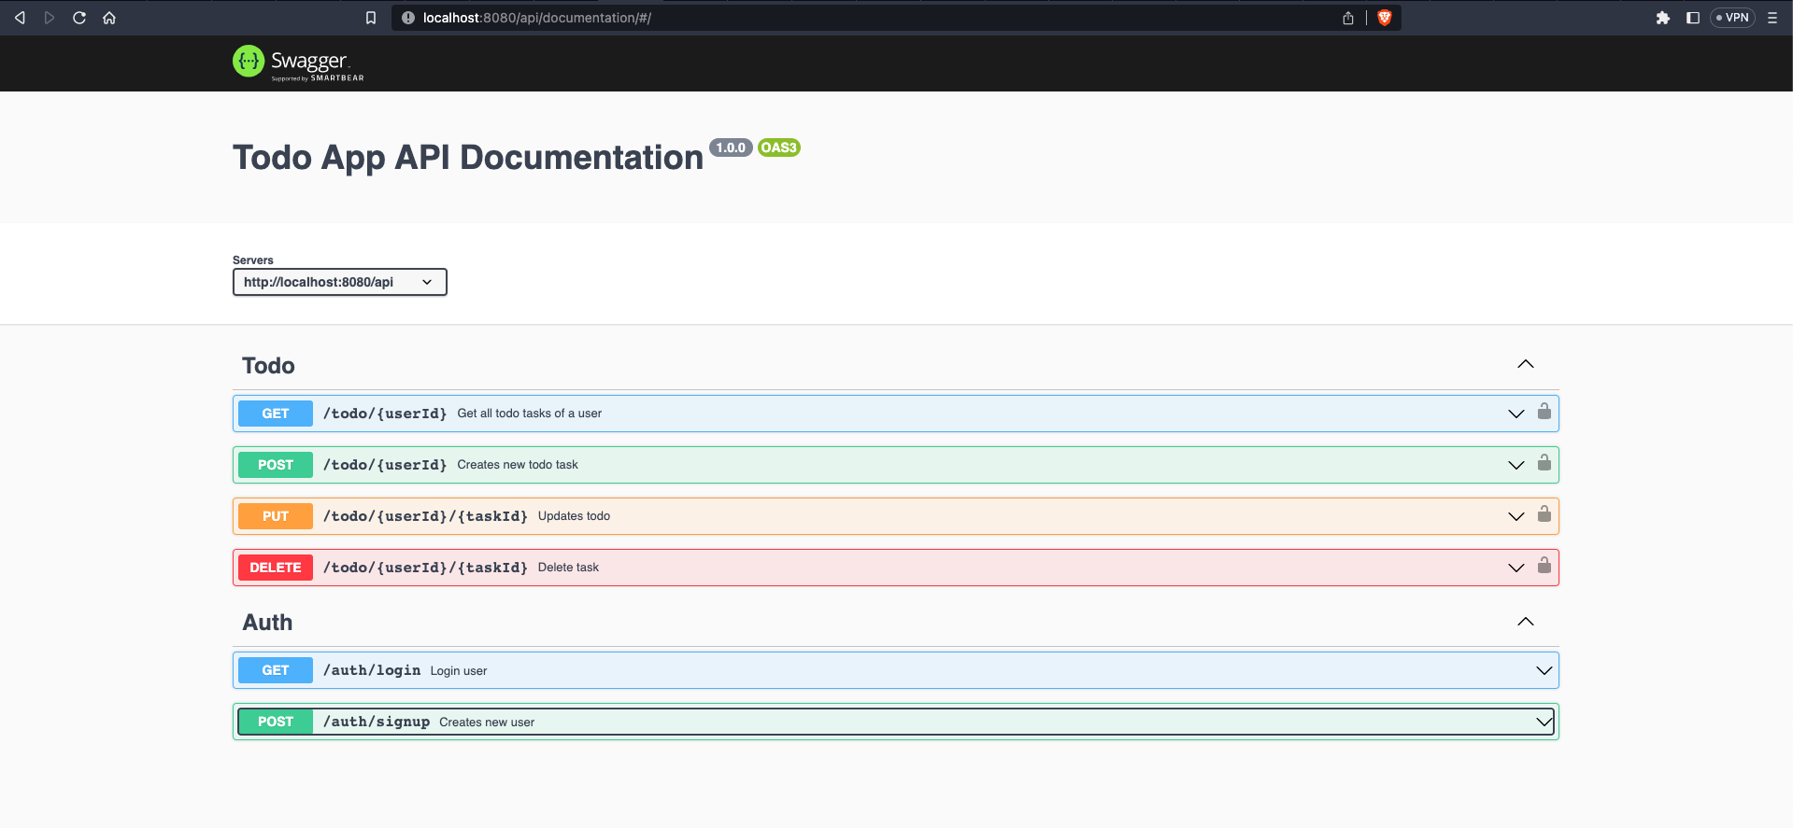Viewport: 1793px width, 828px height.
Task: Click the Todo section heading
Action: click(x=268, y=366)
